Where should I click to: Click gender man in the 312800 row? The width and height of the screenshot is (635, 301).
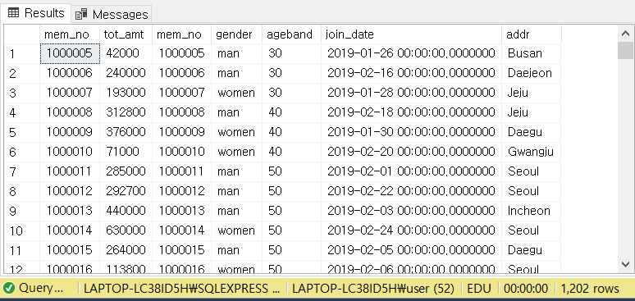click(x=236, y=112)
